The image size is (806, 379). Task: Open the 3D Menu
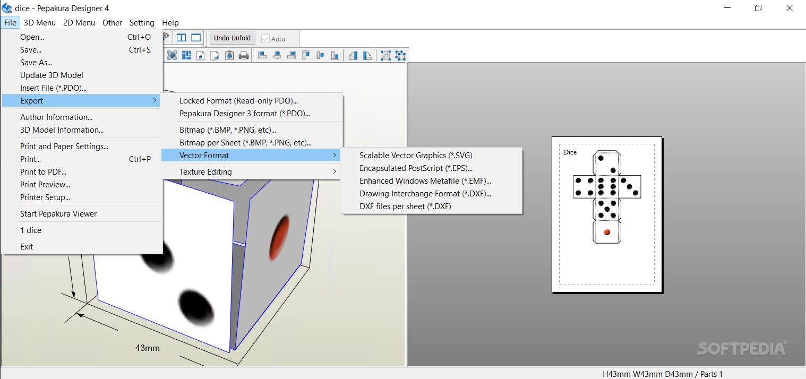point(40,22)
